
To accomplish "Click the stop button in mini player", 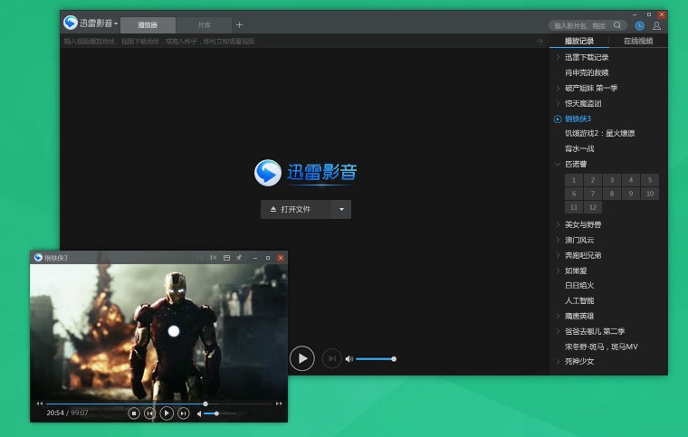I will coord(134,413).
